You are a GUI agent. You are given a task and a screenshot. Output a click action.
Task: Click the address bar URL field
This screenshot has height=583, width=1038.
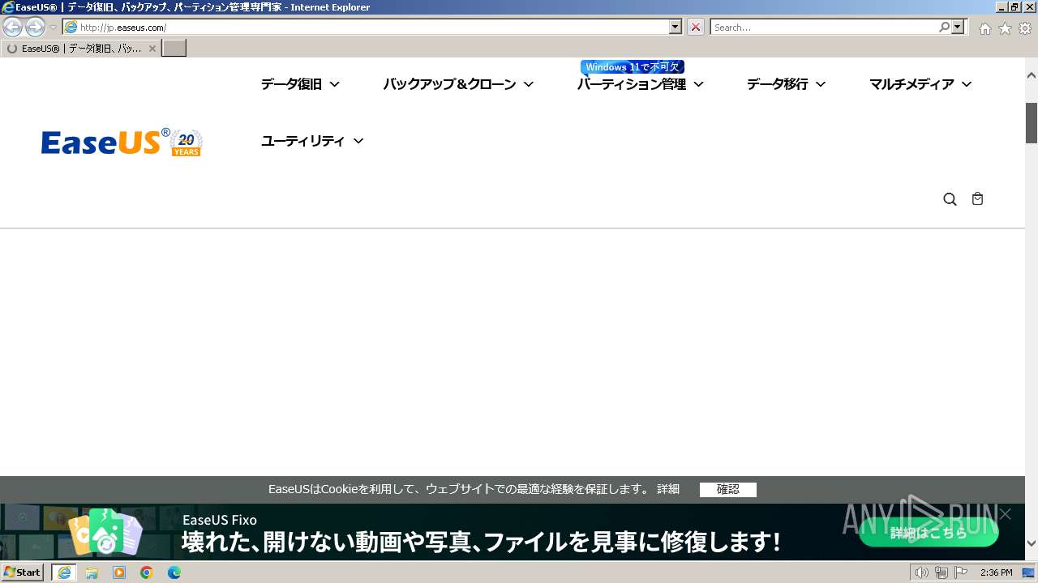click(365, 28)
